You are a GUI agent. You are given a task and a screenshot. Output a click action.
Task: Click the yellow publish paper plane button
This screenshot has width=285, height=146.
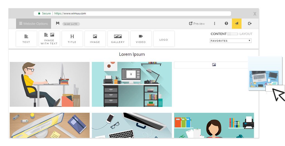(237, 24)
